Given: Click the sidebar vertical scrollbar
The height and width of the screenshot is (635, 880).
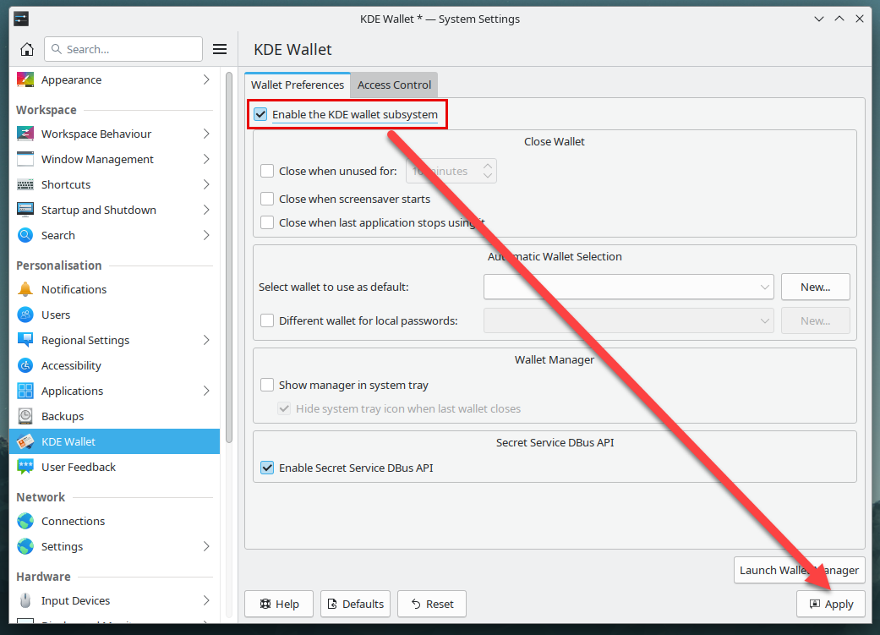Looking at the screenshot, I should tap(229, 258).
